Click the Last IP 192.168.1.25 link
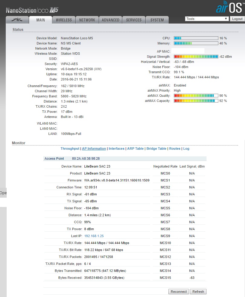This screenshot has height=297, width=245. 94,236
